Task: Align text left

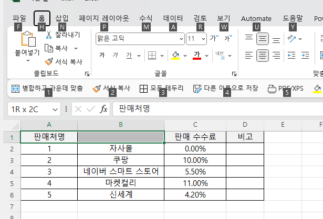Action: (x=249, y=55)
